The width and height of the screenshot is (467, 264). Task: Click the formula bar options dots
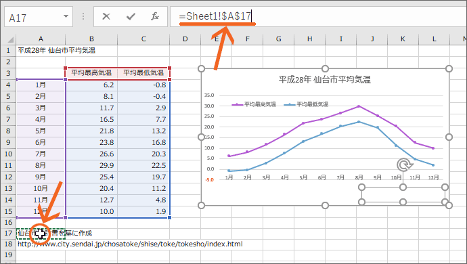pyautogui.click(x=83, y=16)
